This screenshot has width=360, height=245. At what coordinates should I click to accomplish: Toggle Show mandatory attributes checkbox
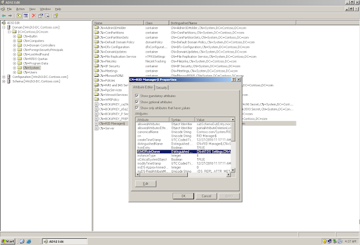point(137,96)
